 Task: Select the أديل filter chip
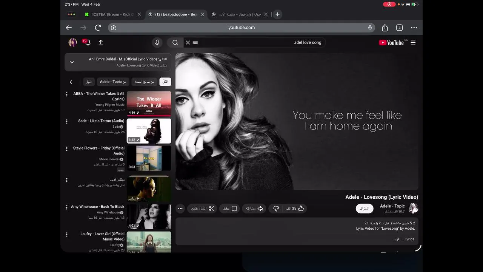[89, 82]
